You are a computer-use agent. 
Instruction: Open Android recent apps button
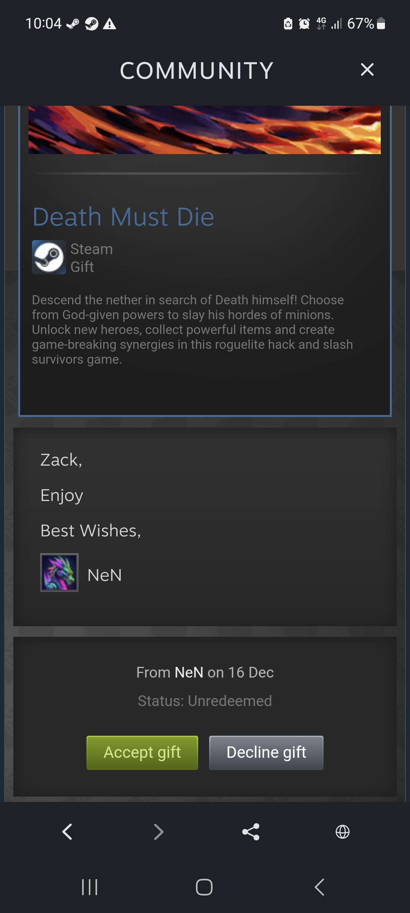[90, 887]
